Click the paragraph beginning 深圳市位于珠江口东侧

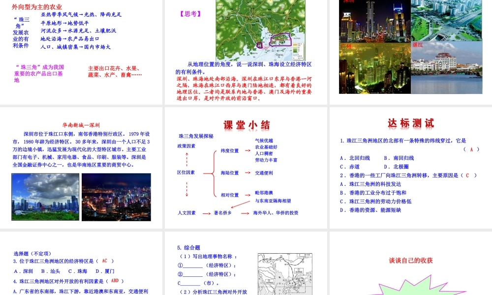tap(81, 149)
